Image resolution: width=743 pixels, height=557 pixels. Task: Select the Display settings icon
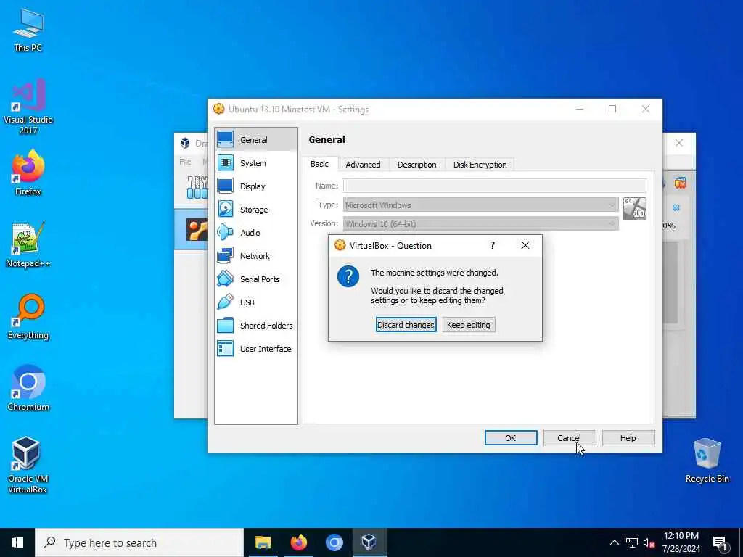(226, 186)
